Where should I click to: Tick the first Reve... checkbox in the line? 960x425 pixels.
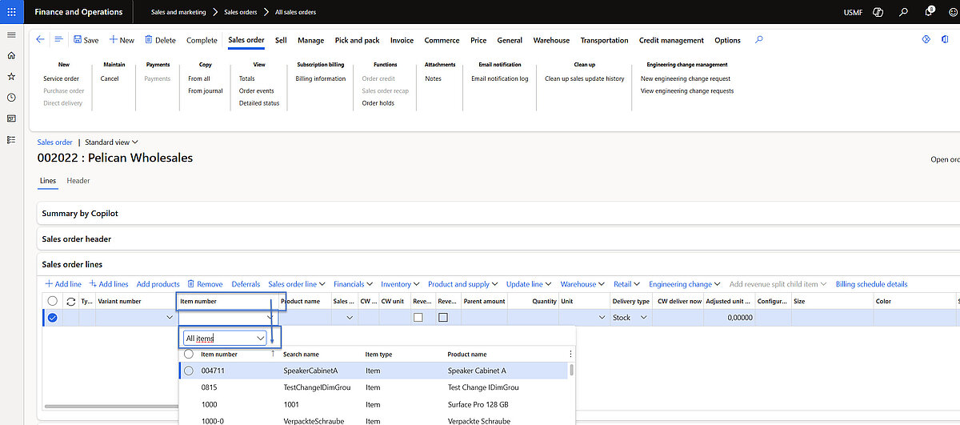(418, 318)
